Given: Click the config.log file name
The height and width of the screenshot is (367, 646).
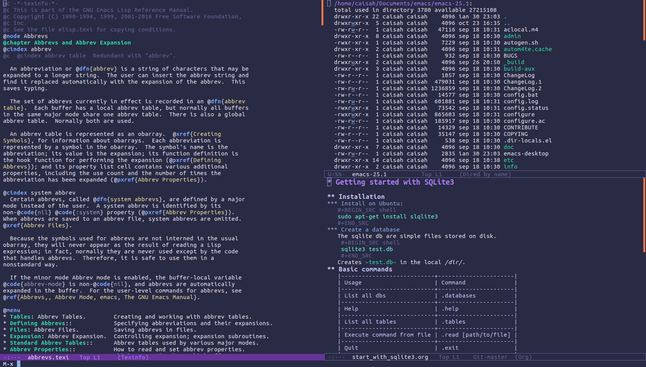Looking at the screenshot, I should click(x=521, y=101).
